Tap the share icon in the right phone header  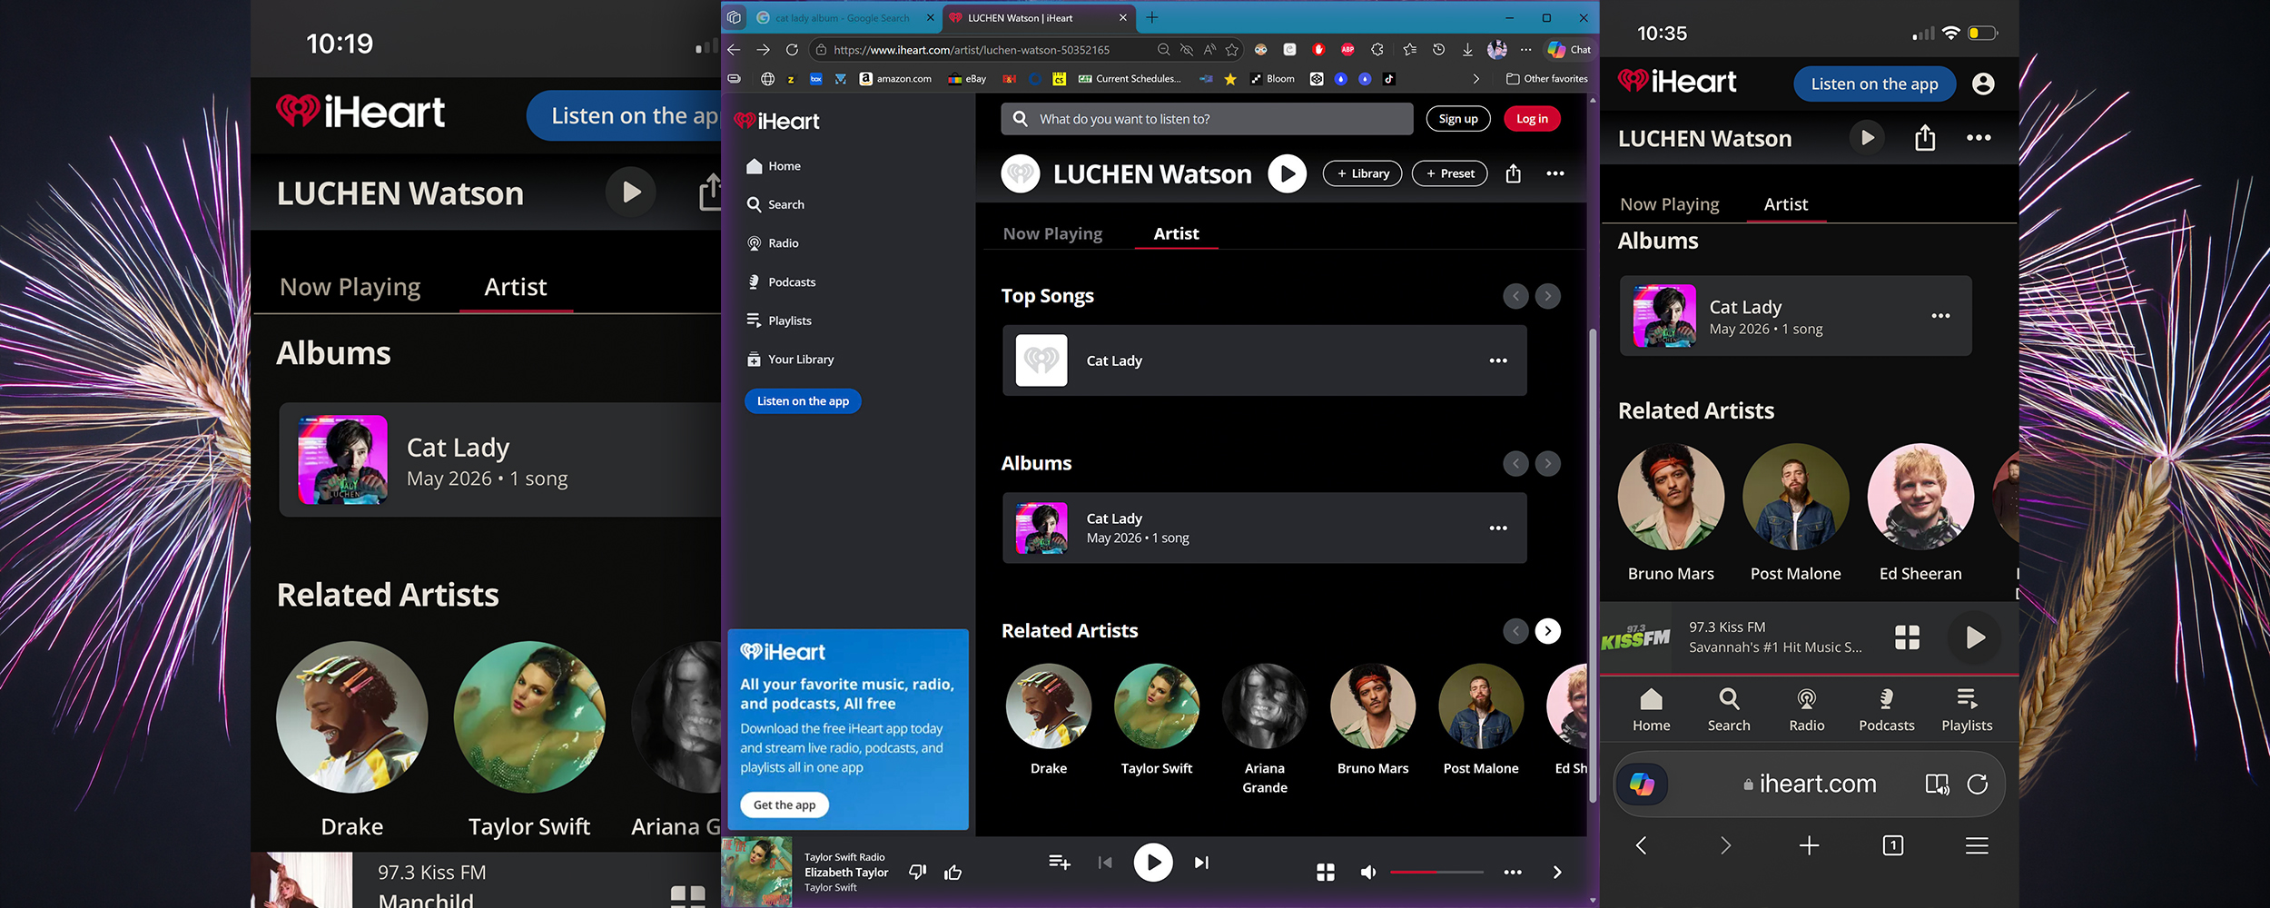[1925, 137]
